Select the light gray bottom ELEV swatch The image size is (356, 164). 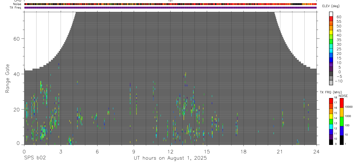331,83
